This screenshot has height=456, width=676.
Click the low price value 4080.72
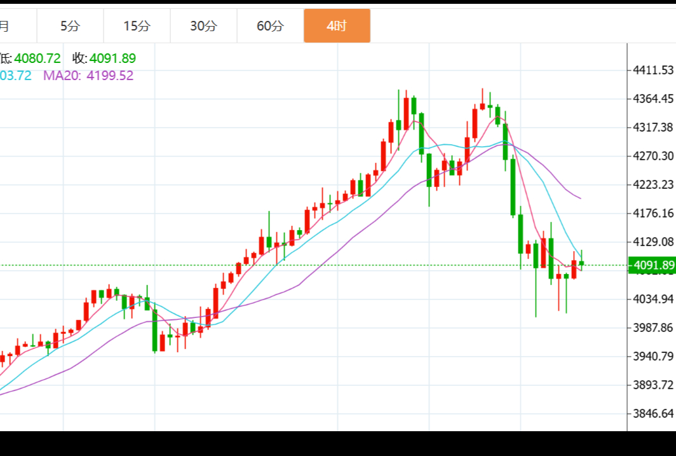click(37, 59)
